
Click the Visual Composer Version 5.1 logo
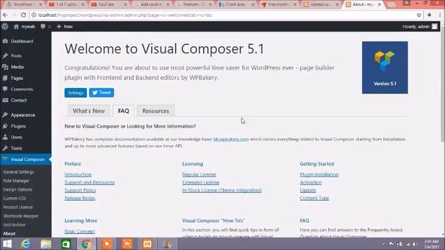click(x=385, y=67)
